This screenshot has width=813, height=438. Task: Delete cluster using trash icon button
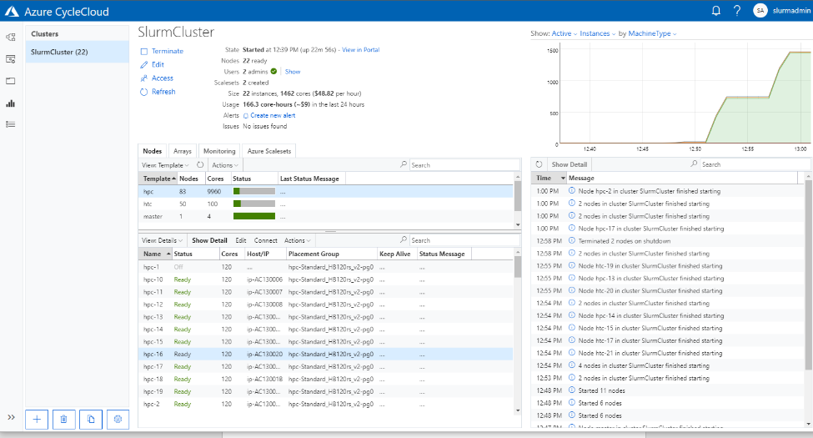pyautogui.click(x=63, y=420)
